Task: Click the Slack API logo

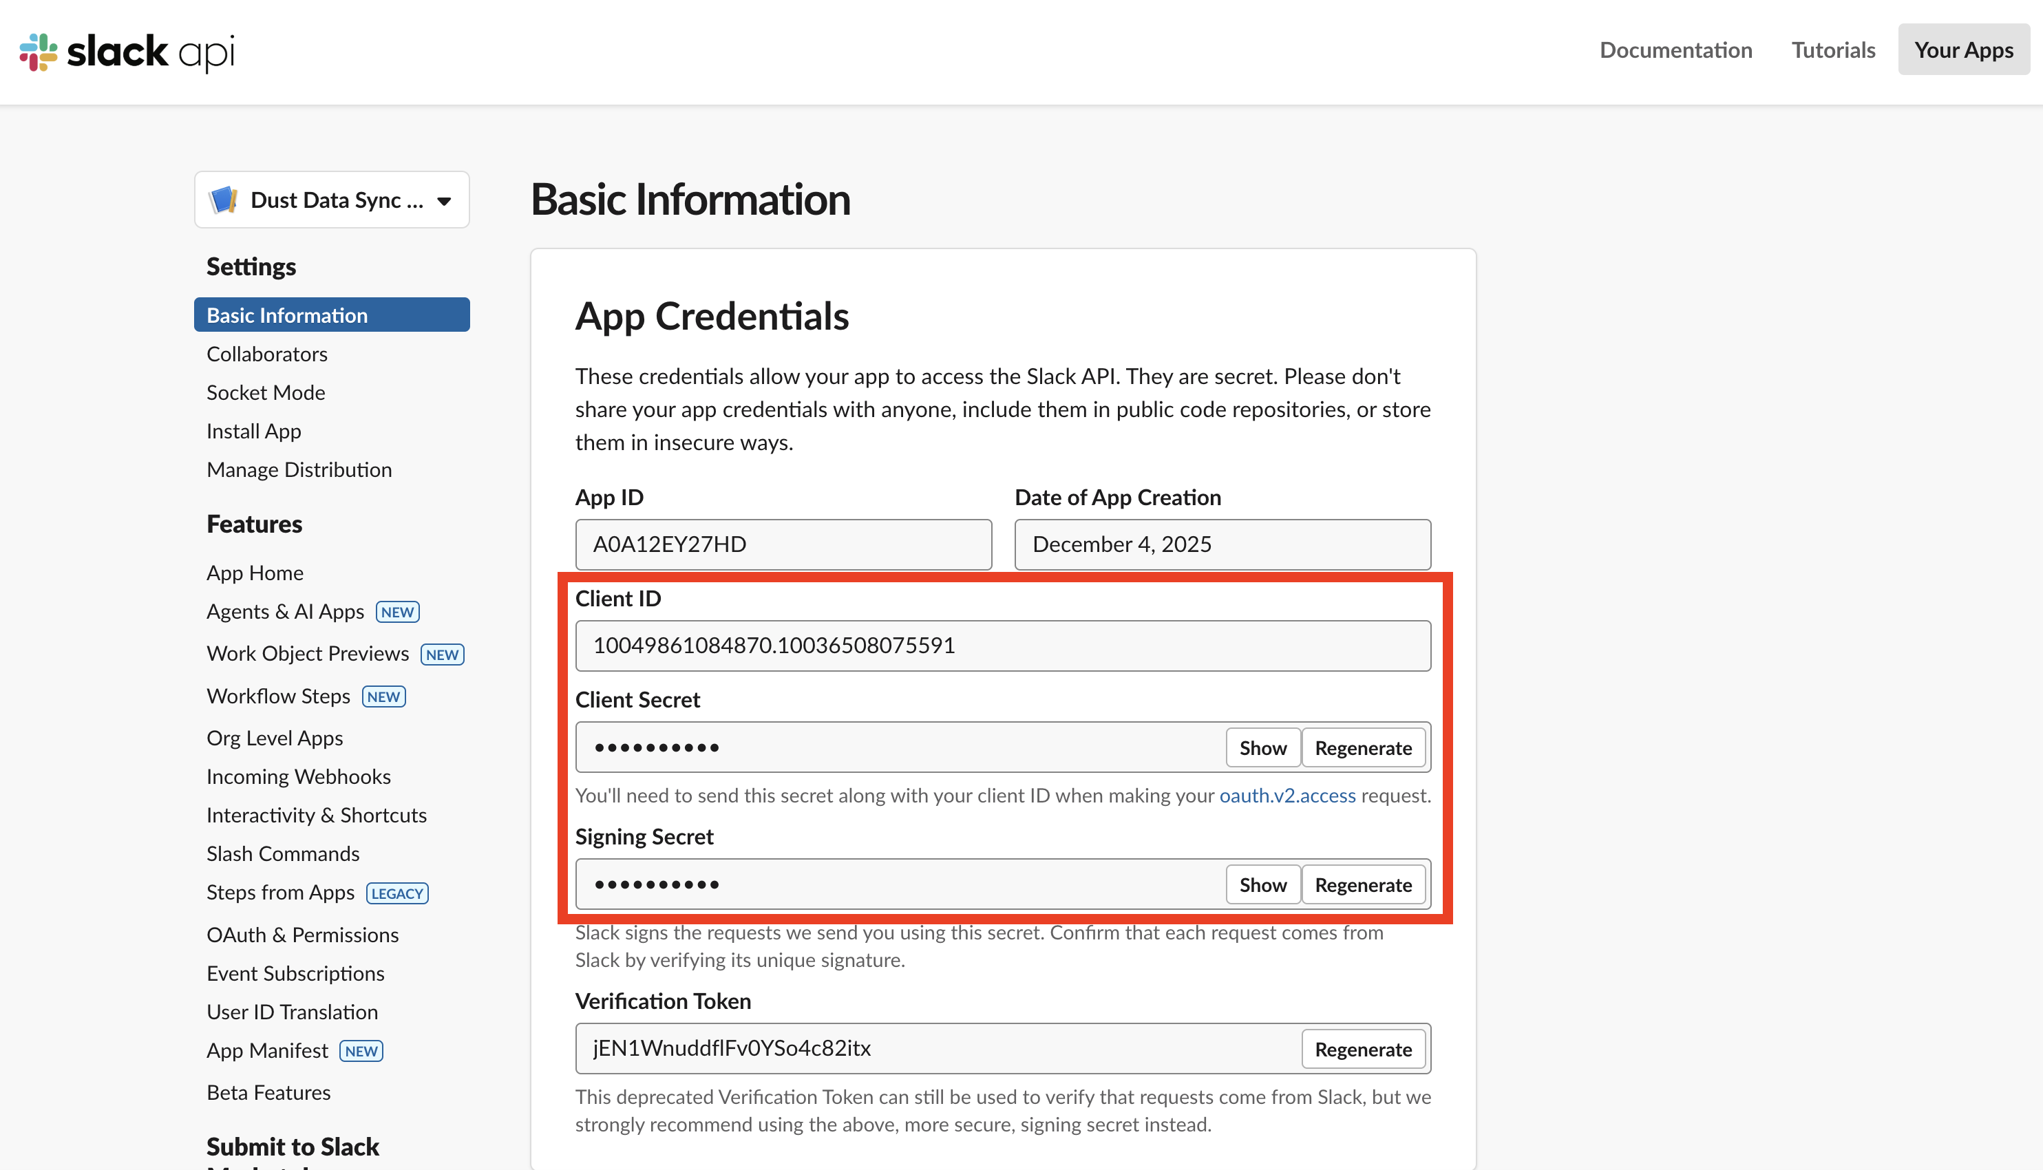Action: tap(127, 52)
